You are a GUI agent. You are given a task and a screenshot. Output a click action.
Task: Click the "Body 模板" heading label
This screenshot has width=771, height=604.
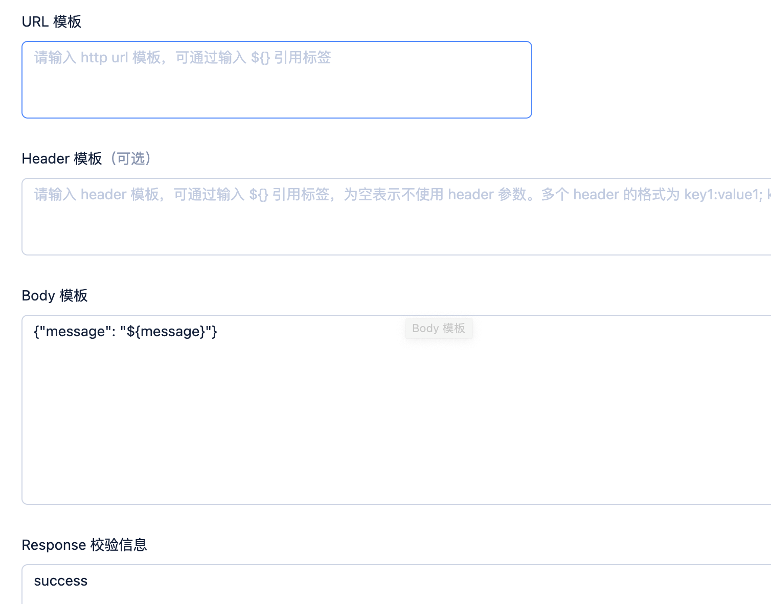click(x=55, y=296)
